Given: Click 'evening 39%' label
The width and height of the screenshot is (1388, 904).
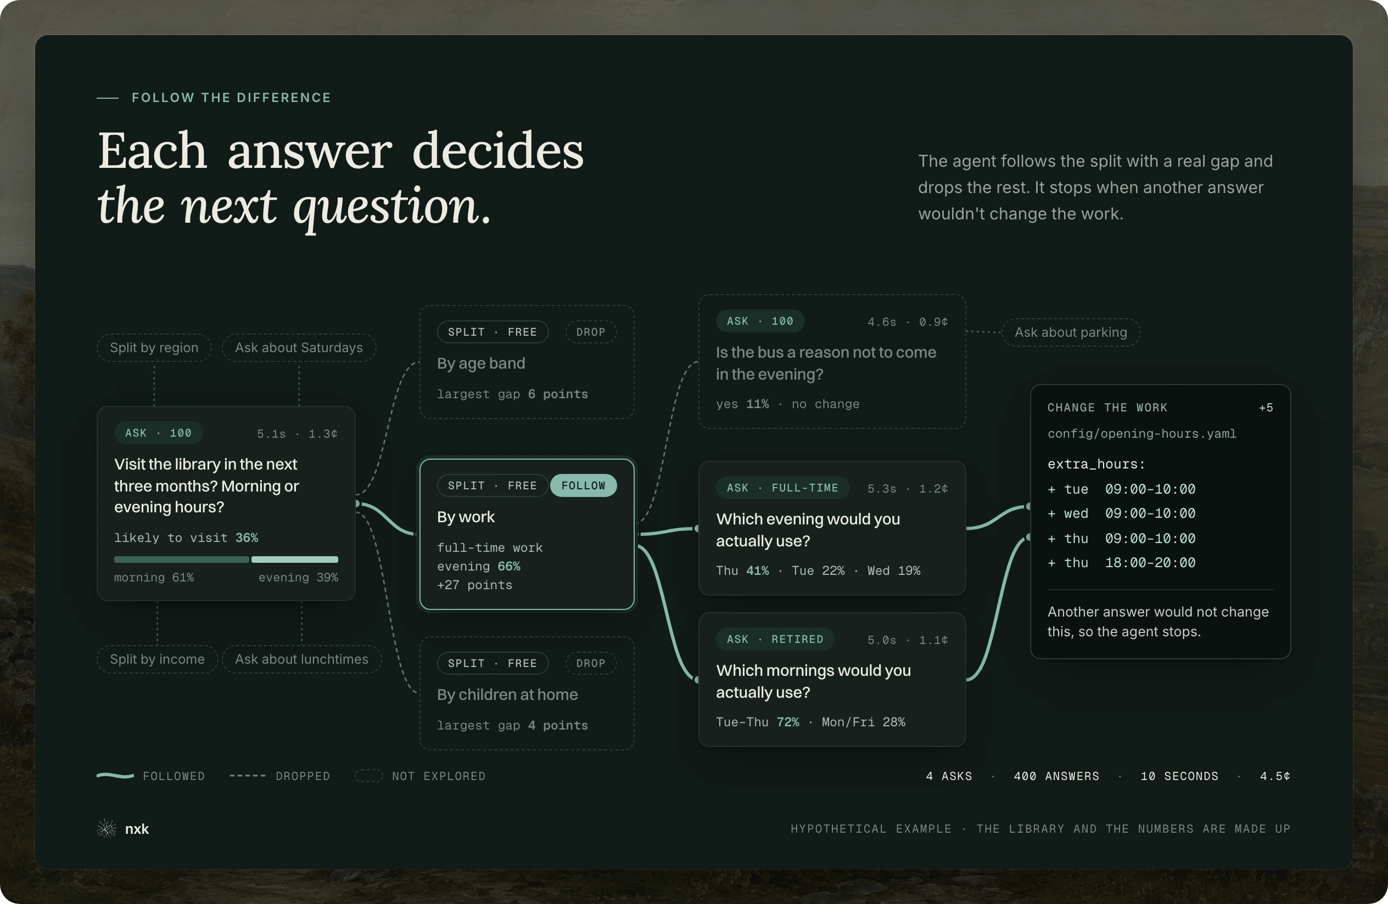Looking at the screenshot, I should [298, 577].
